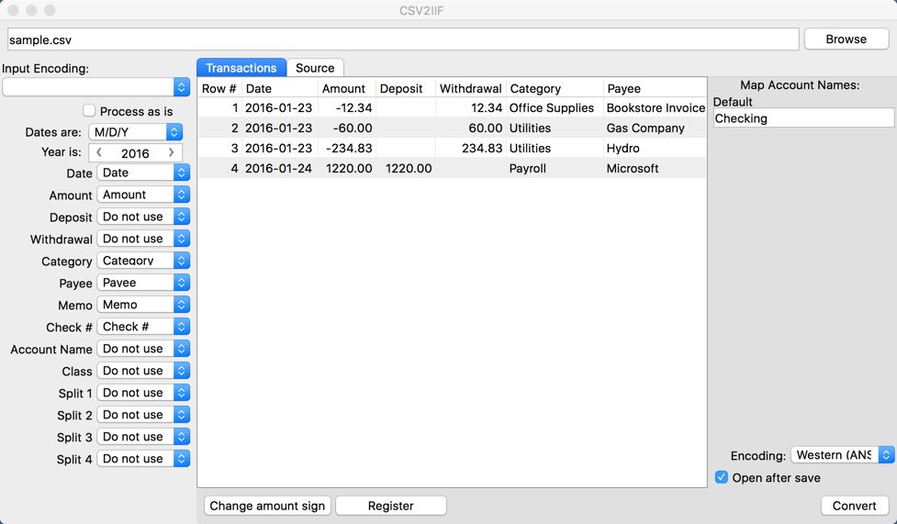Screen dimensions: 897x524
Task: Click the Date column header
Action: 279,88
